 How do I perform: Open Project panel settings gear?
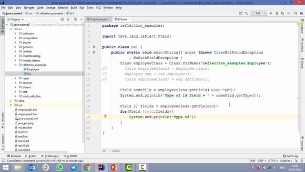coord(75,19)
